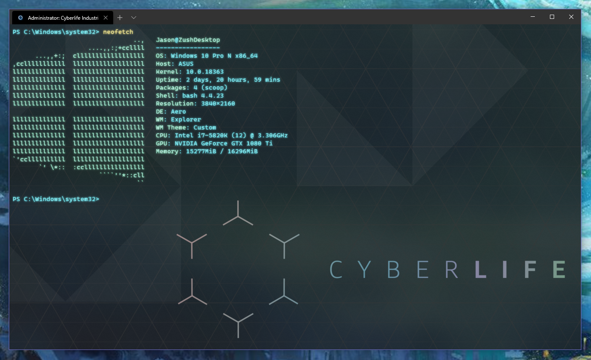The width and height of the screenshot is (591, 360).
Task: Click the neofetch command text
Action: [118, 32]
